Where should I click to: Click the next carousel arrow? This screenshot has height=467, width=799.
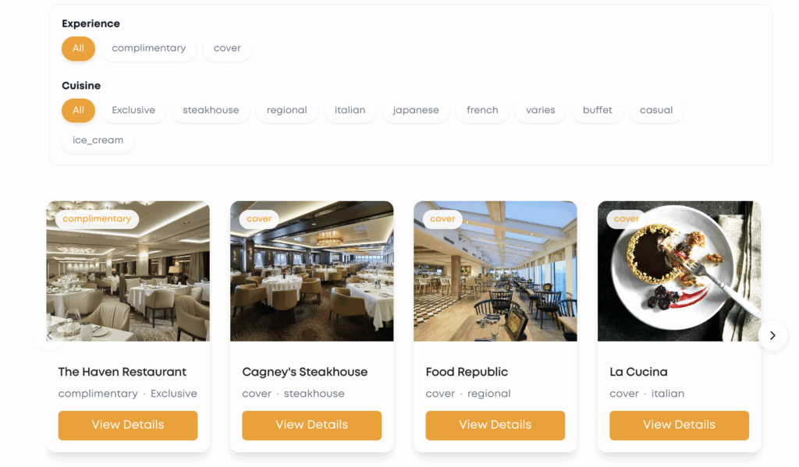pyautogui.click(x=772, y=335)
